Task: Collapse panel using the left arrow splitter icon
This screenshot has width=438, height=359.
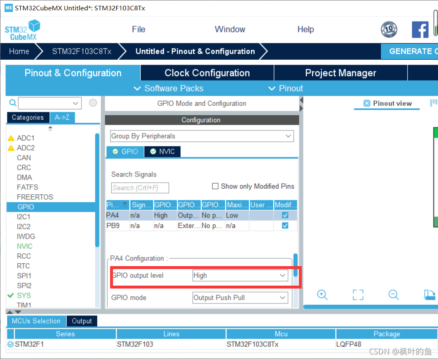Action: [x=301, y=100]
